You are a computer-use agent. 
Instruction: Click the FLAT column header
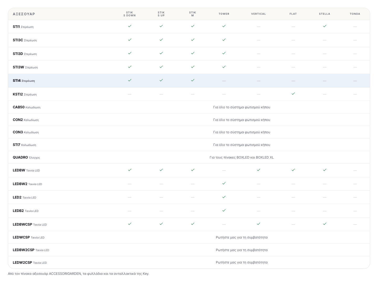(293, 14)
